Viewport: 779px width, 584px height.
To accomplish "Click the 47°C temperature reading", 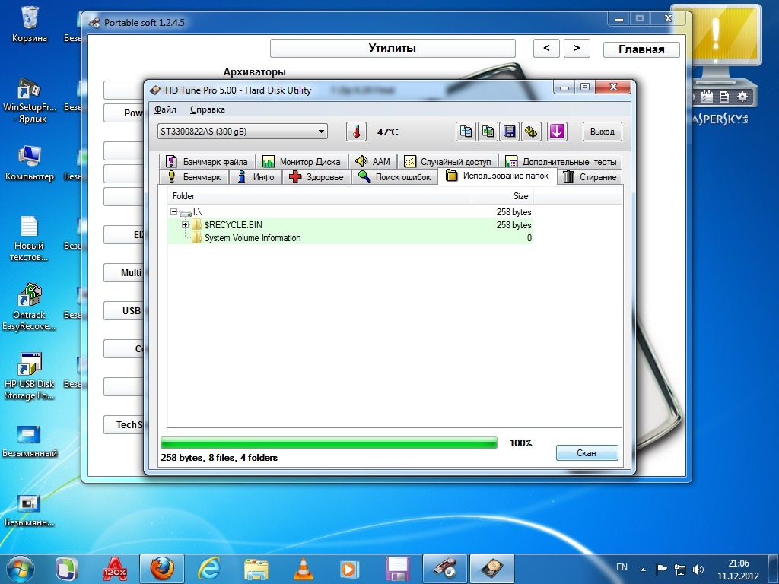I will (387, 132).
